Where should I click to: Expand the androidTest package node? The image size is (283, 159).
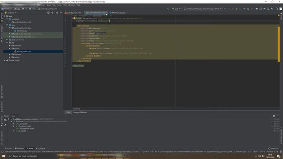pyautogui.click(x=10, y=34)
